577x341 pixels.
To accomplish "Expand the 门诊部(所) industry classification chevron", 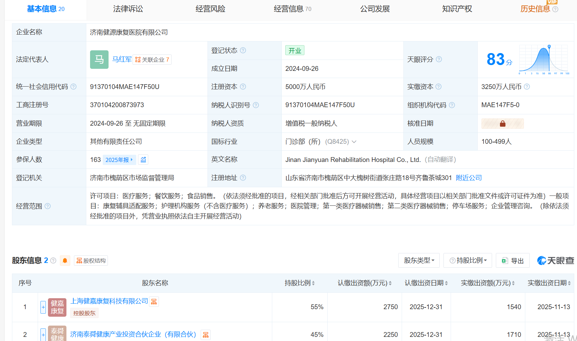I will [x=354, y=142].
